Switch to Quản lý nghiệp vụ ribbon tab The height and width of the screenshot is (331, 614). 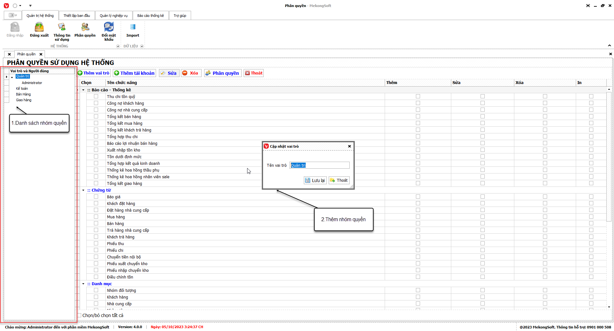(113, 16)
